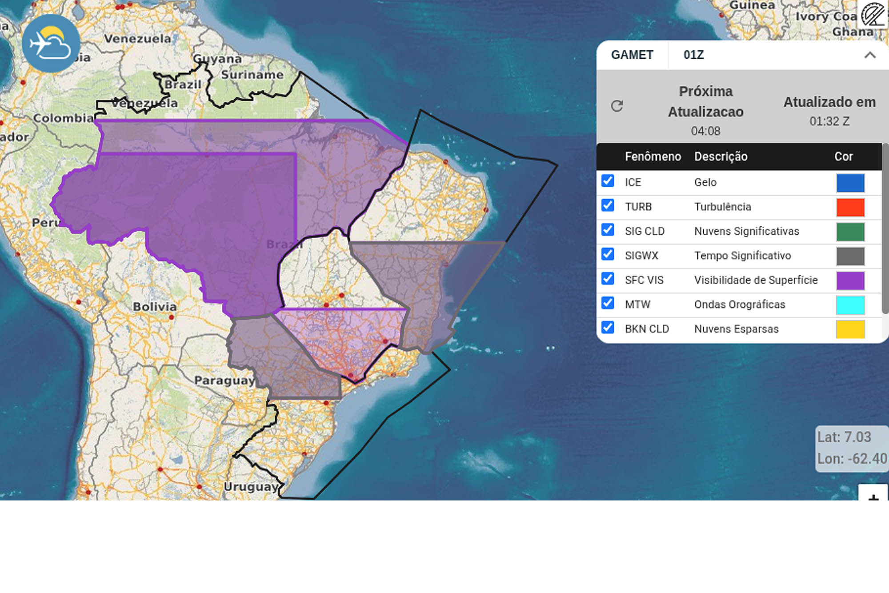Click the blue ICE color swatch

pyautogui.click(x=850, y=183)
